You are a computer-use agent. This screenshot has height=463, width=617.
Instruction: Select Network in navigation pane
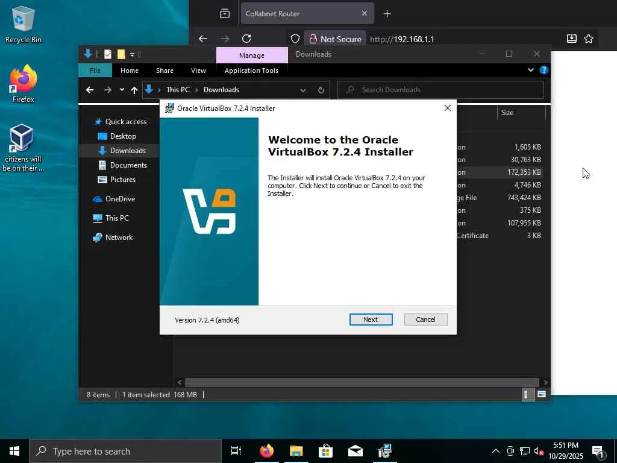(113, 238)
